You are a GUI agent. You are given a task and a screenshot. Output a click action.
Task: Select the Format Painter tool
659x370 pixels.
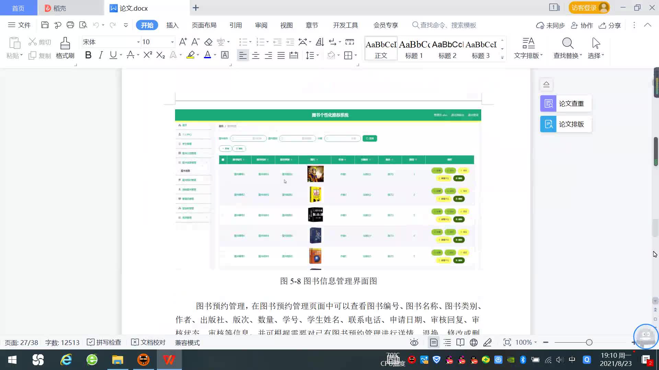pos(65,48)
